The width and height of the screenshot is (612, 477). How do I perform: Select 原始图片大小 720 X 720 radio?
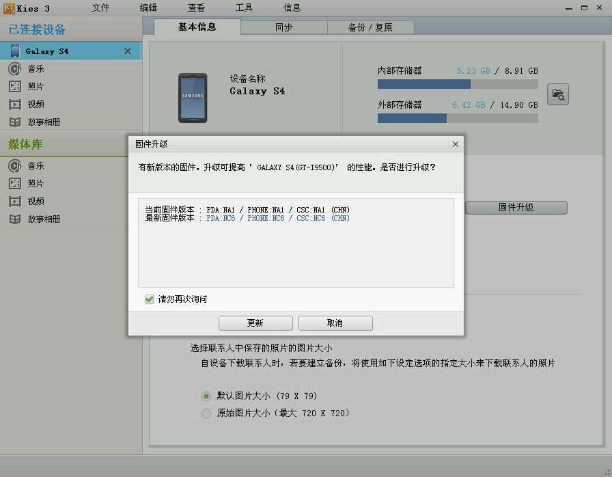pyautogui.click(x=206, y=413)
